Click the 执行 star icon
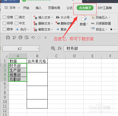 17,29
